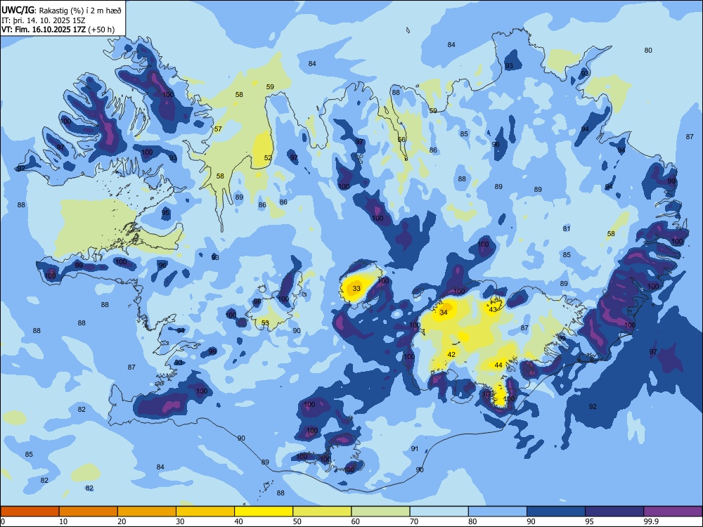703x527 pixels.
Task: Pick the 50–60 pale yellow legend swatch
Action: click(322, 512)
